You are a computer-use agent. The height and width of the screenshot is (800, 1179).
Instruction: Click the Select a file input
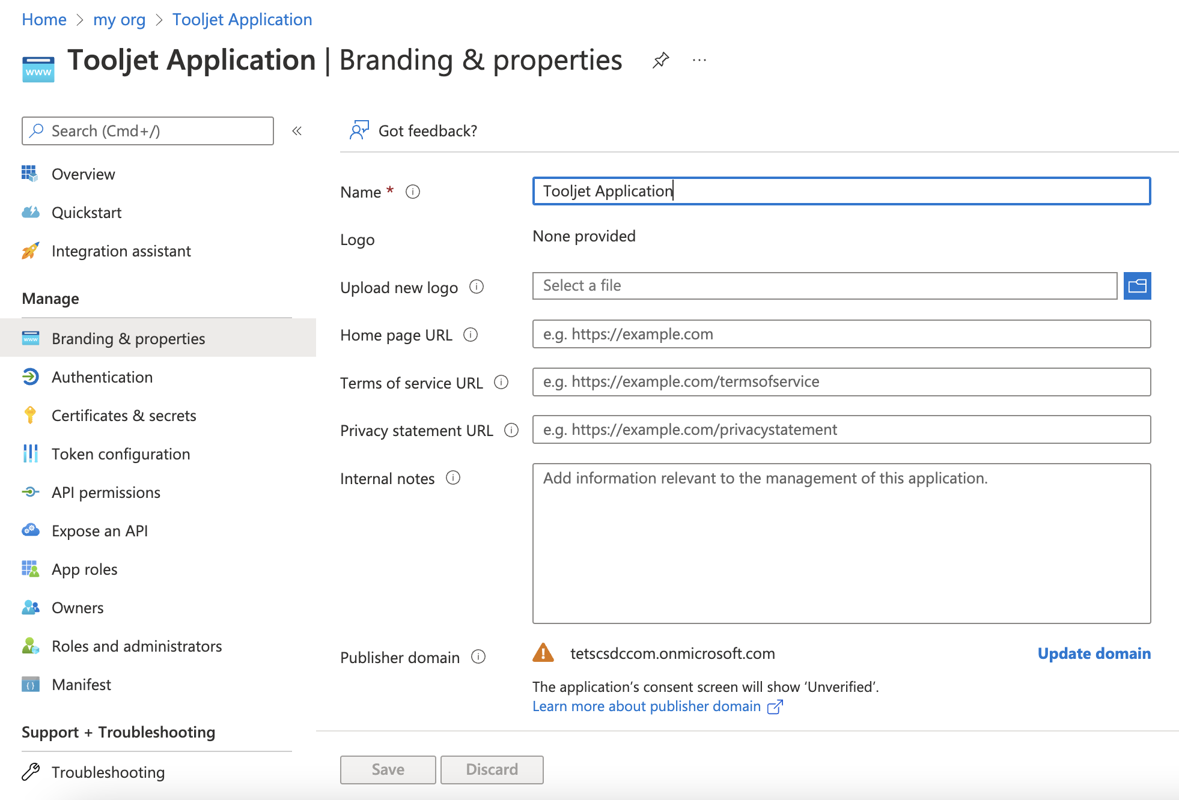pyautogui.click(x=824, y=286)
